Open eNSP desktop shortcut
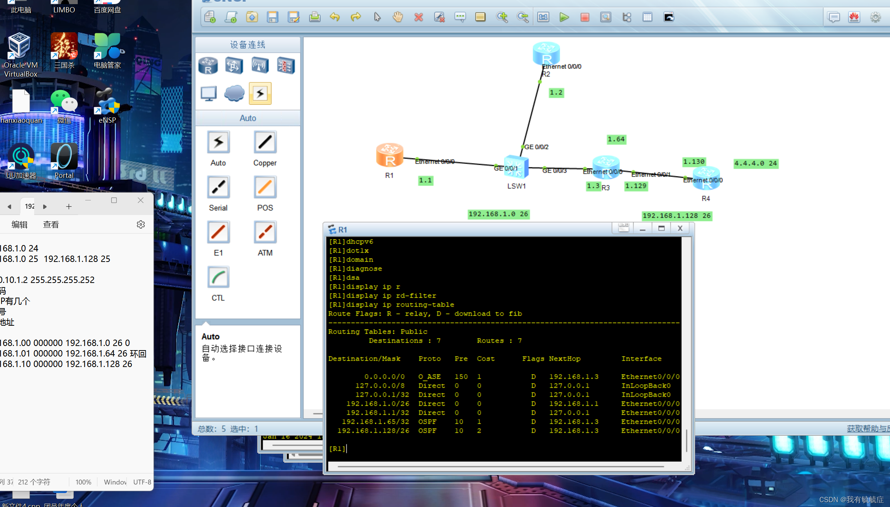The image size is (890, 507). [107, 105]
